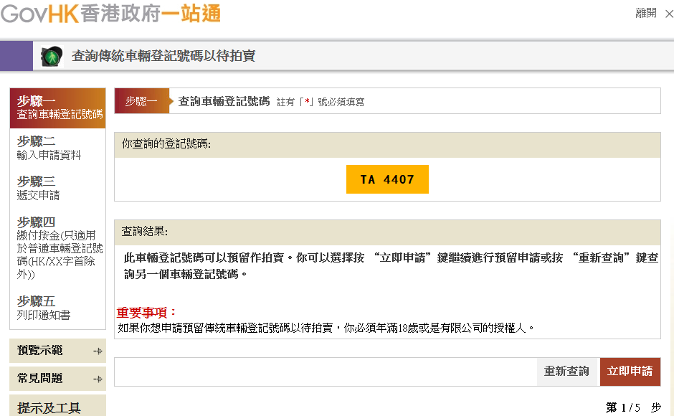Select 步驟二 輸入申請資料 in sidebar

click(49, 148)
